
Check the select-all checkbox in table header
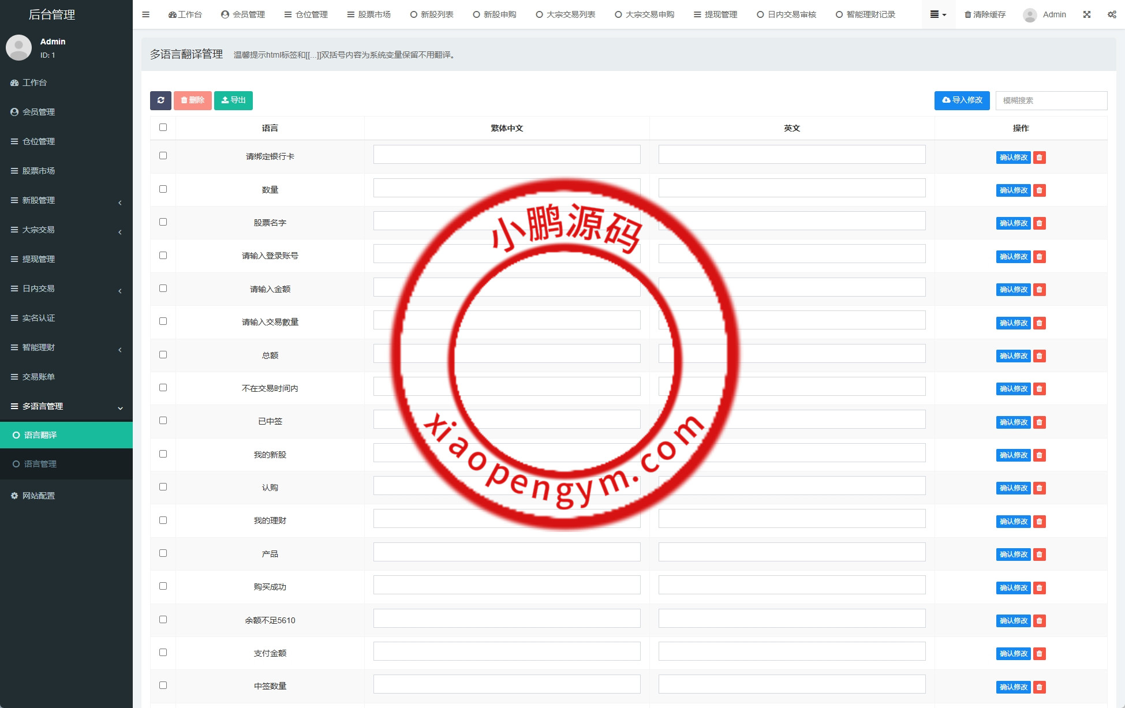tap(163, 127)
